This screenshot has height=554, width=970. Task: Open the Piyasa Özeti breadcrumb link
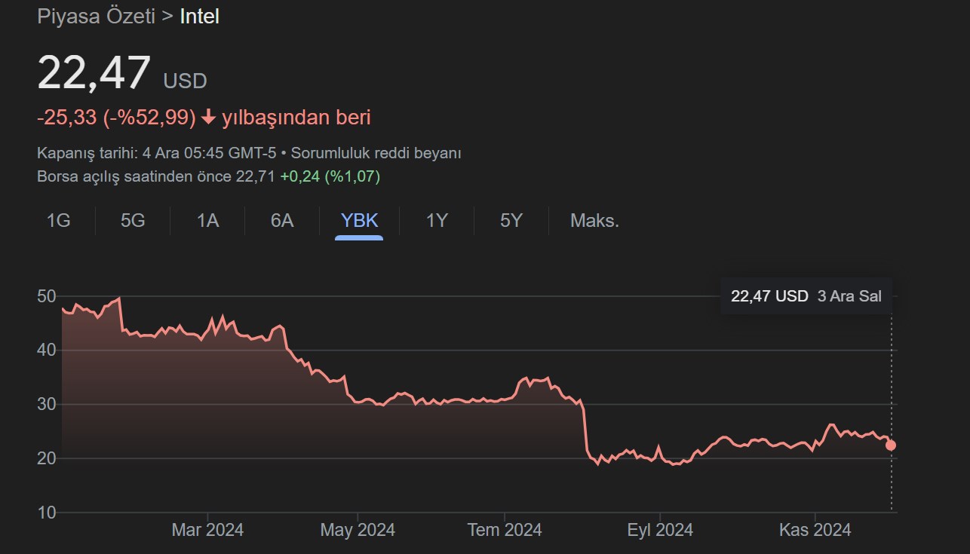pyautogui.click(x=96, y=17)
